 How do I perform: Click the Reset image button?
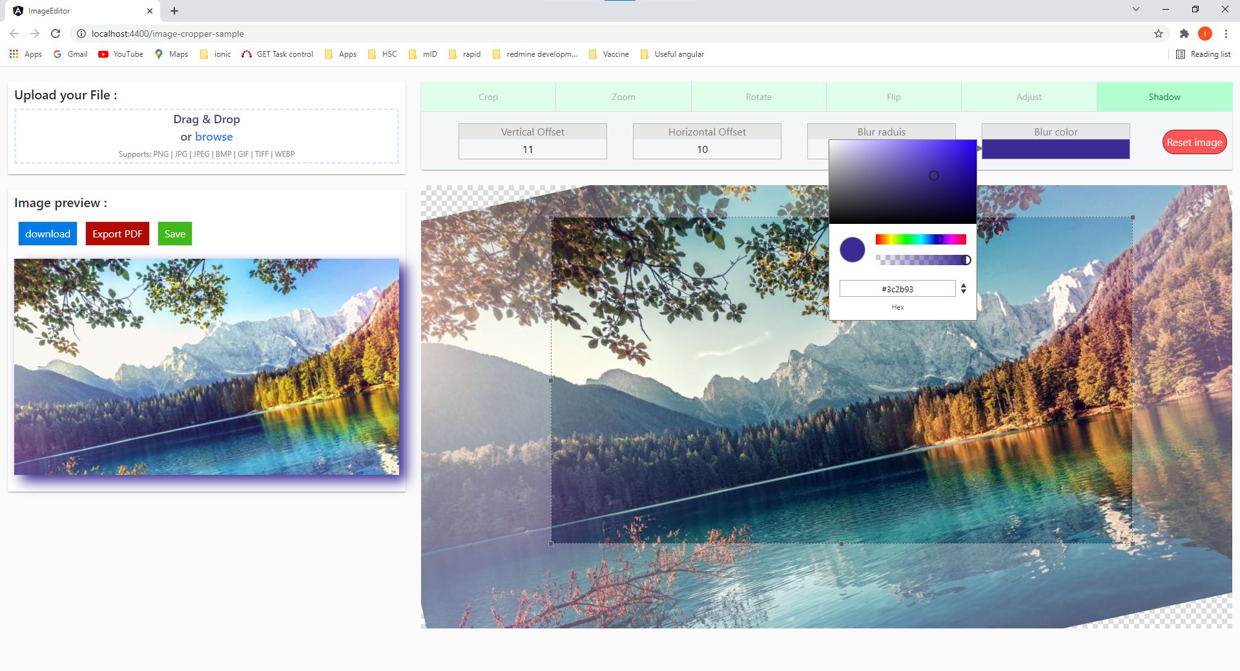(x=1194, y=143)
